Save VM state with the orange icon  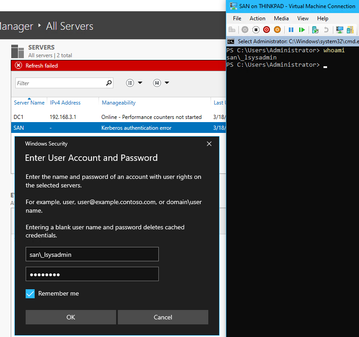coord(277,30)
